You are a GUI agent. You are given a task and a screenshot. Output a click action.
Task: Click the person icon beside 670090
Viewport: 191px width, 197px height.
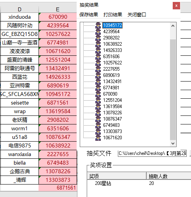[x=98, y=94]
